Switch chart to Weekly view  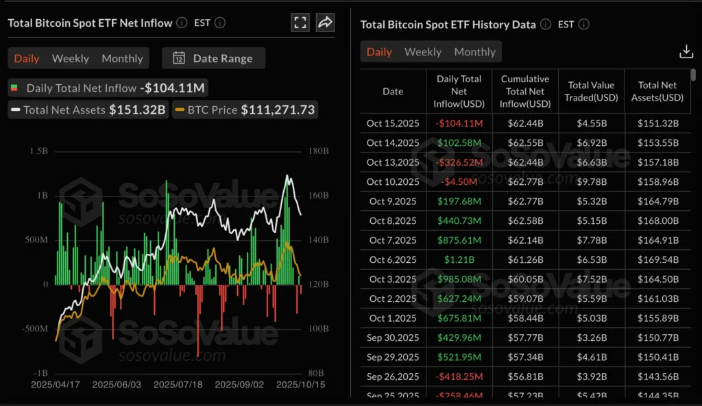point(71,58)
